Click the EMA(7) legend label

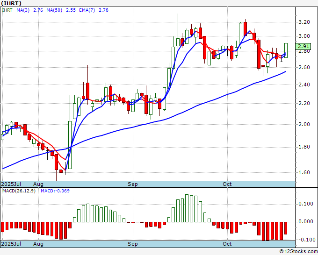pos(87,10)
